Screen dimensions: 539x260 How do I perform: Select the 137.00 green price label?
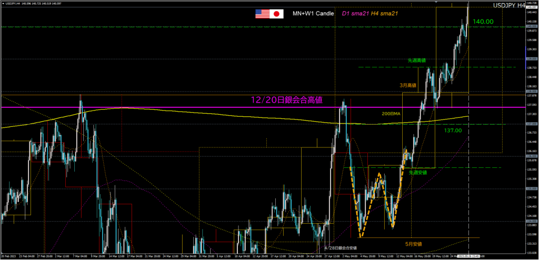click(453, 130)
